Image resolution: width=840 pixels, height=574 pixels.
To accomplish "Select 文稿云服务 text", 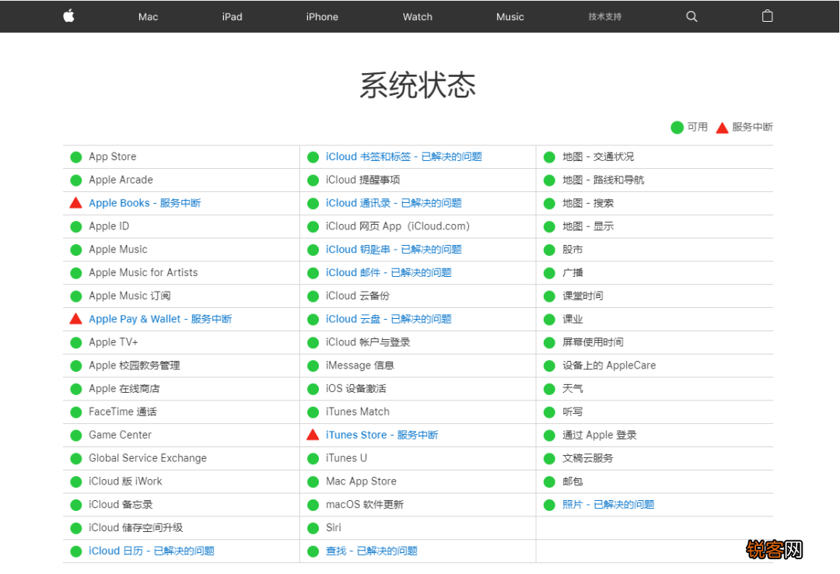I will coord(588,457).
